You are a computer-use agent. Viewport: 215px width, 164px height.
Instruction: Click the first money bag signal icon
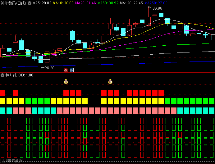click(66, 81)
